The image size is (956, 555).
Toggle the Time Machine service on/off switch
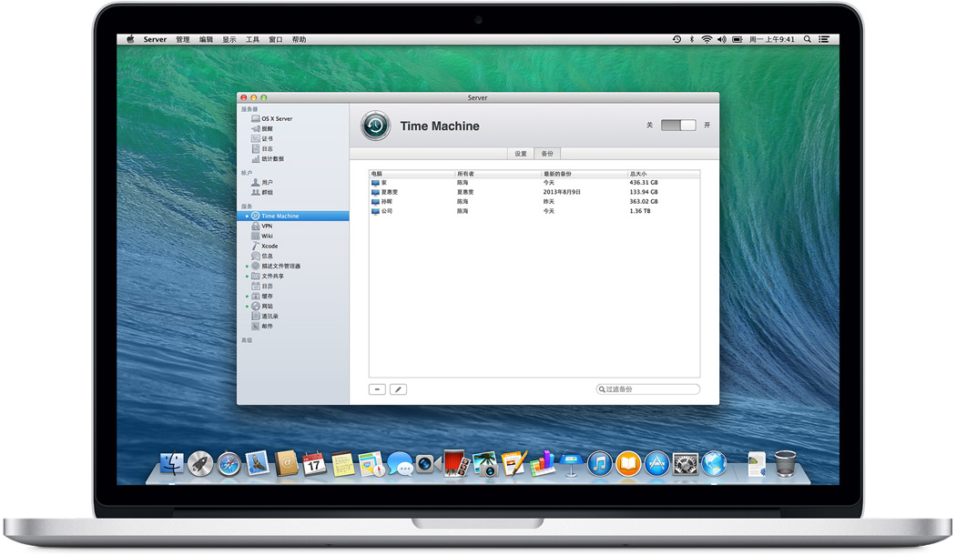click(x=678, y=125)
